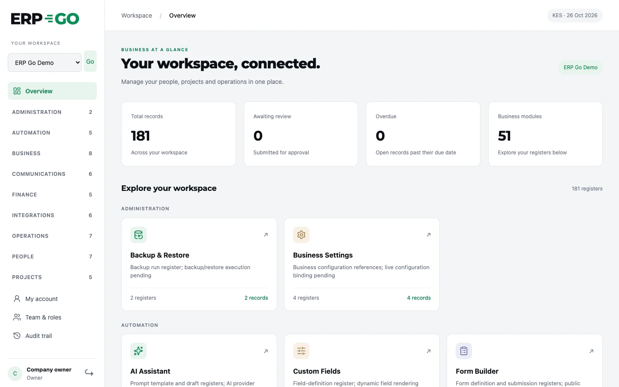This screenshot has height=387, width=619.
Task: Click the Company owner avatar circle
Action: (x=15, y=373)
